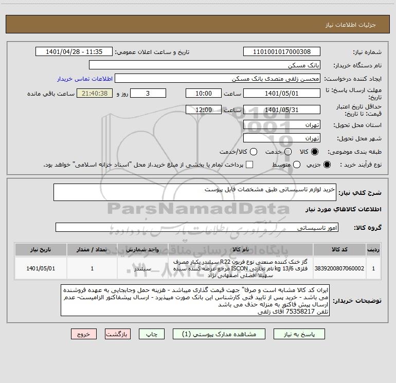This screenshot has width=396, height=383.
Task: Select the کالا radio button
Action: point(315,152)
